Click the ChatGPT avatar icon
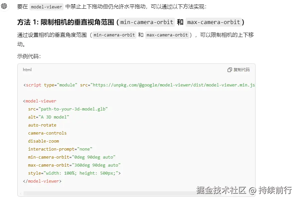This screenshot has width=298, height=201. pos(4,6)
